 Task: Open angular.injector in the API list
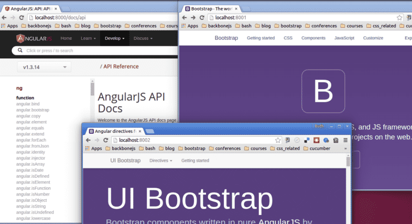30,158
